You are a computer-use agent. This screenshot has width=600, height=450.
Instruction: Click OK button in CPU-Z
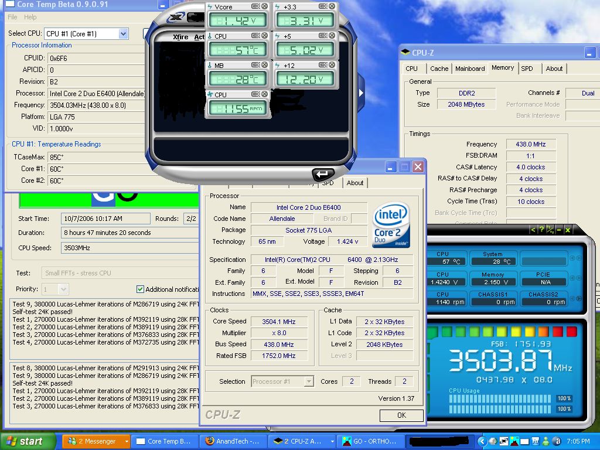point(401,415)
